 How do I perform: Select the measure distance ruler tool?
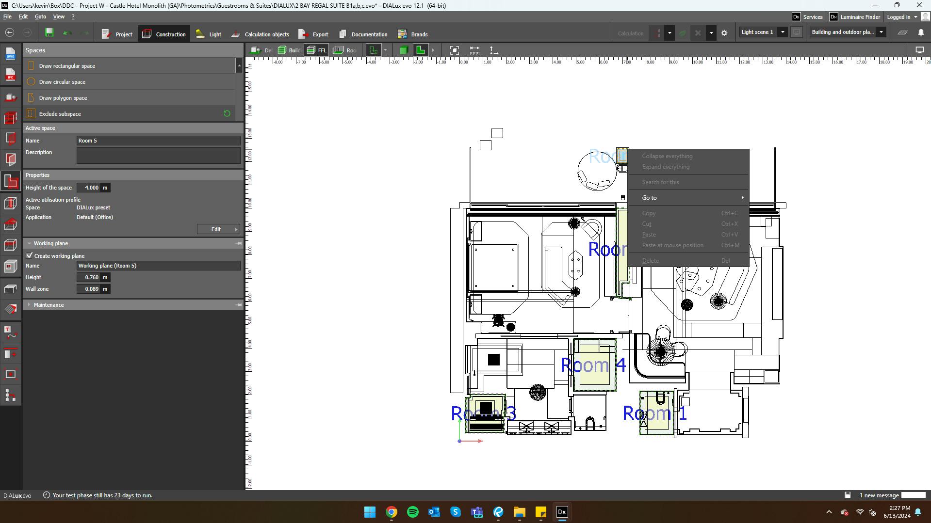coord(474,50)
